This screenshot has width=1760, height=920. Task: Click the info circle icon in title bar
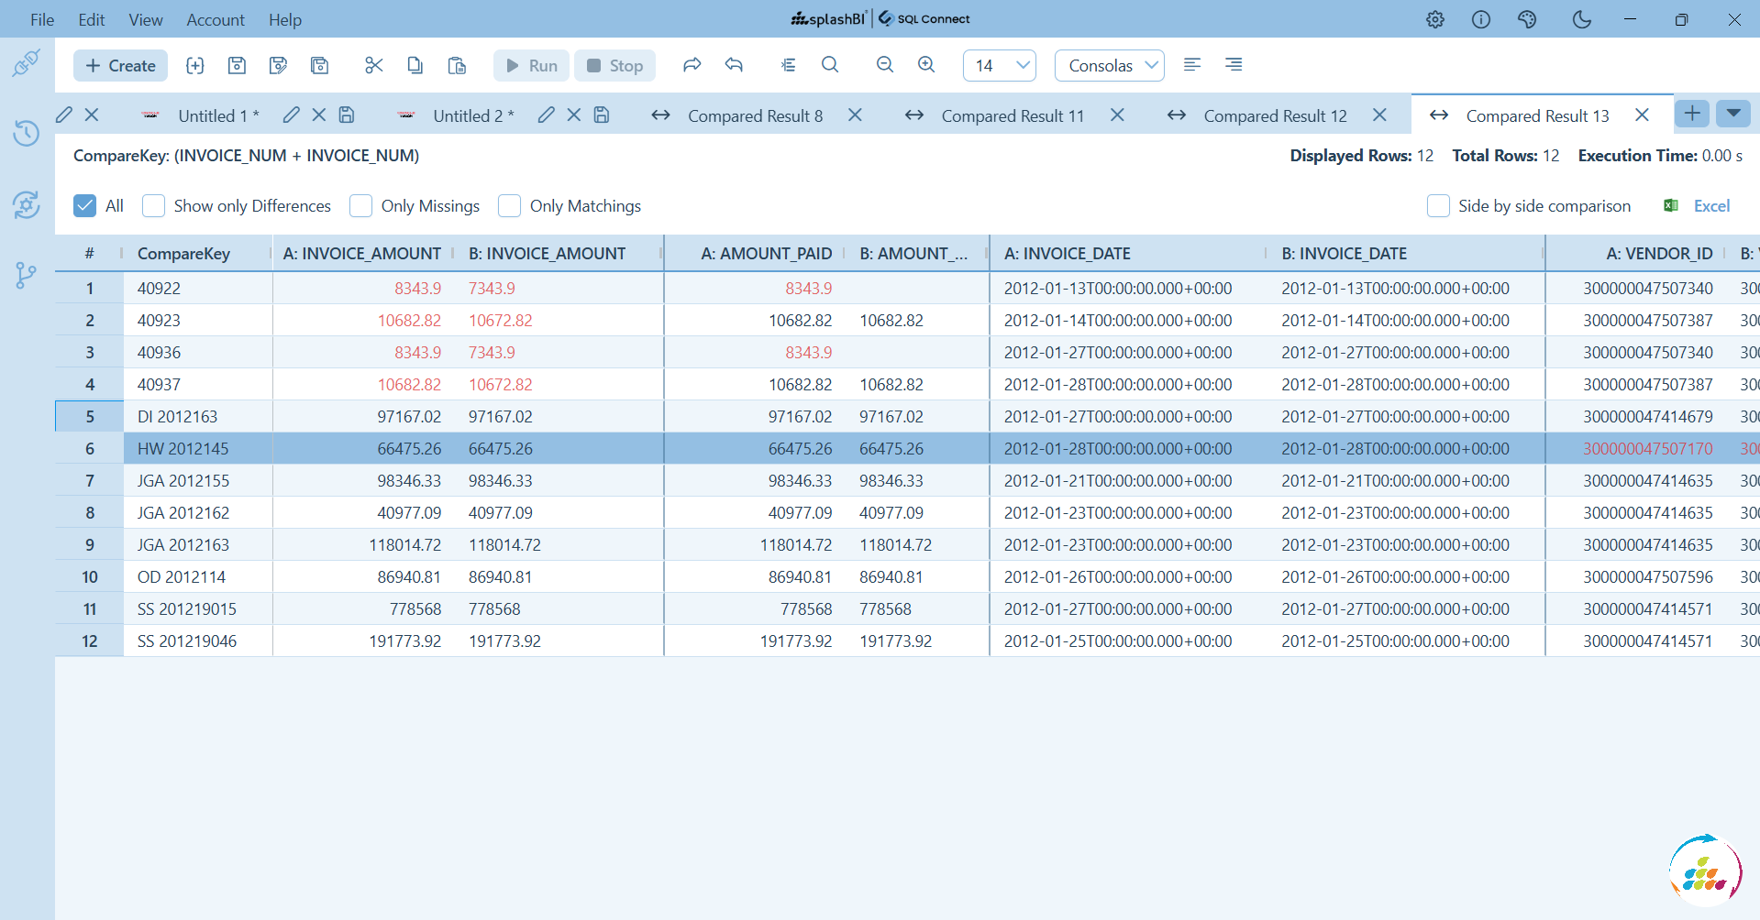click(x=1481, y=19)
